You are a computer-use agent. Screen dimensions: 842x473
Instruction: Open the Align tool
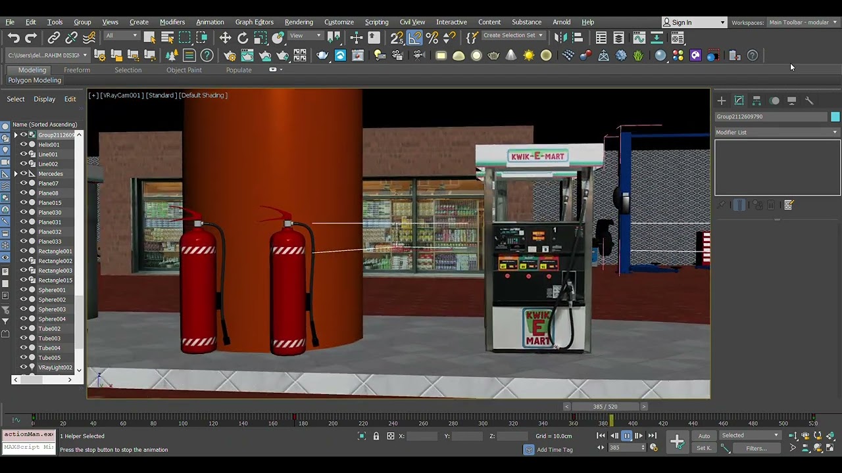coord(578,37)
